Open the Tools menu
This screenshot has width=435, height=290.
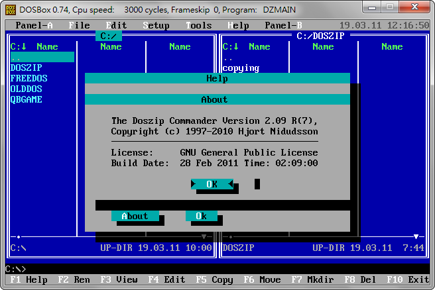[199, 25]
